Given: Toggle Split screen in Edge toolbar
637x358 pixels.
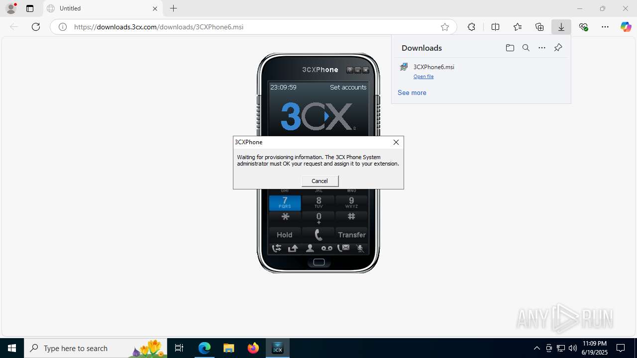Looking at the screenshot, I should pyautogui.click(x=495, y=27).
